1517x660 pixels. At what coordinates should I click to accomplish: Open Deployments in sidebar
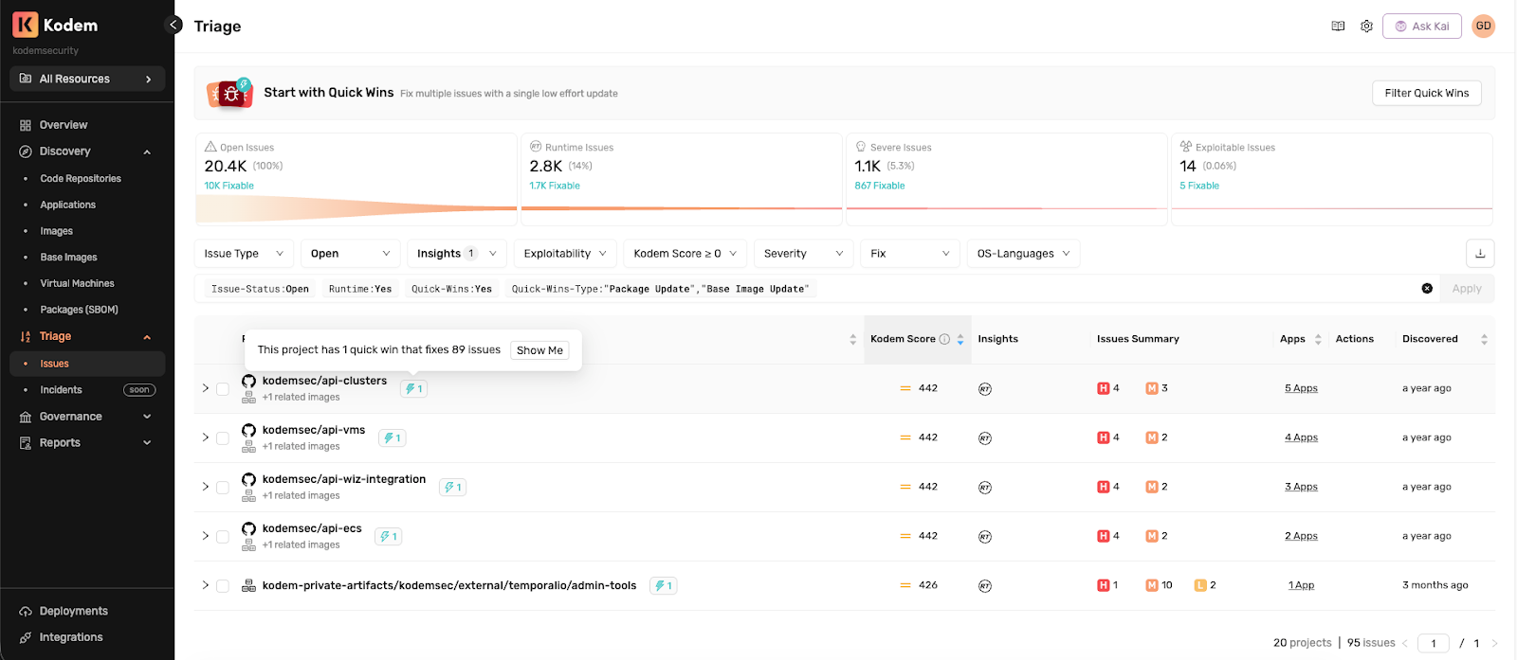coord(73,611)
